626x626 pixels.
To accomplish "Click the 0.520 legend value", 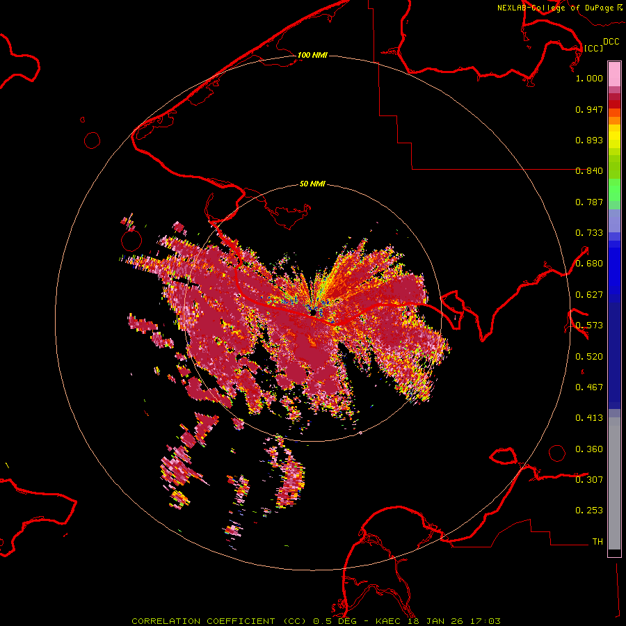I will pos(589,357).
